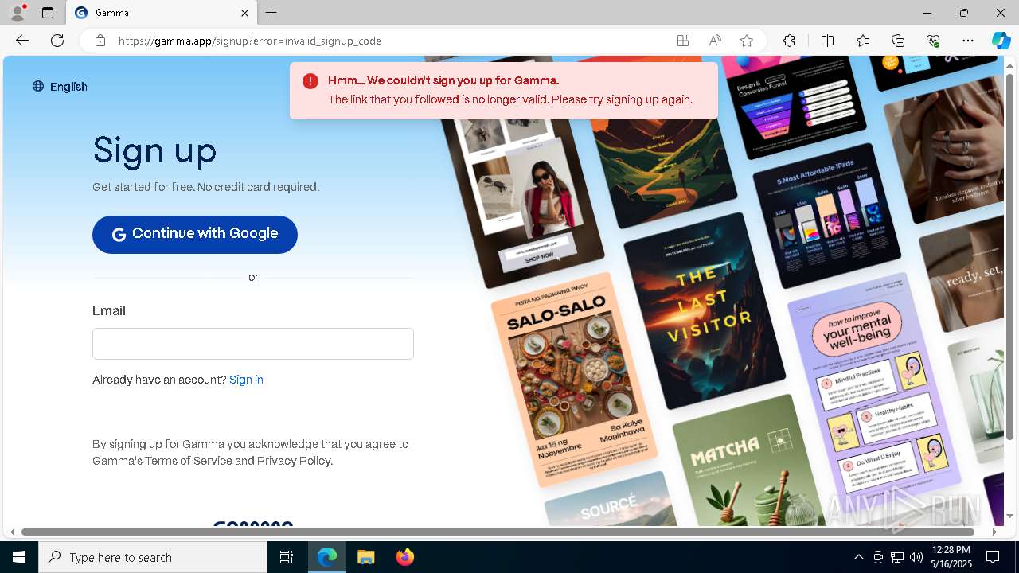Screen dimensions: 1019x573
Task: Open a new tab
Action: pyautogui.click(x=271, y=13)
